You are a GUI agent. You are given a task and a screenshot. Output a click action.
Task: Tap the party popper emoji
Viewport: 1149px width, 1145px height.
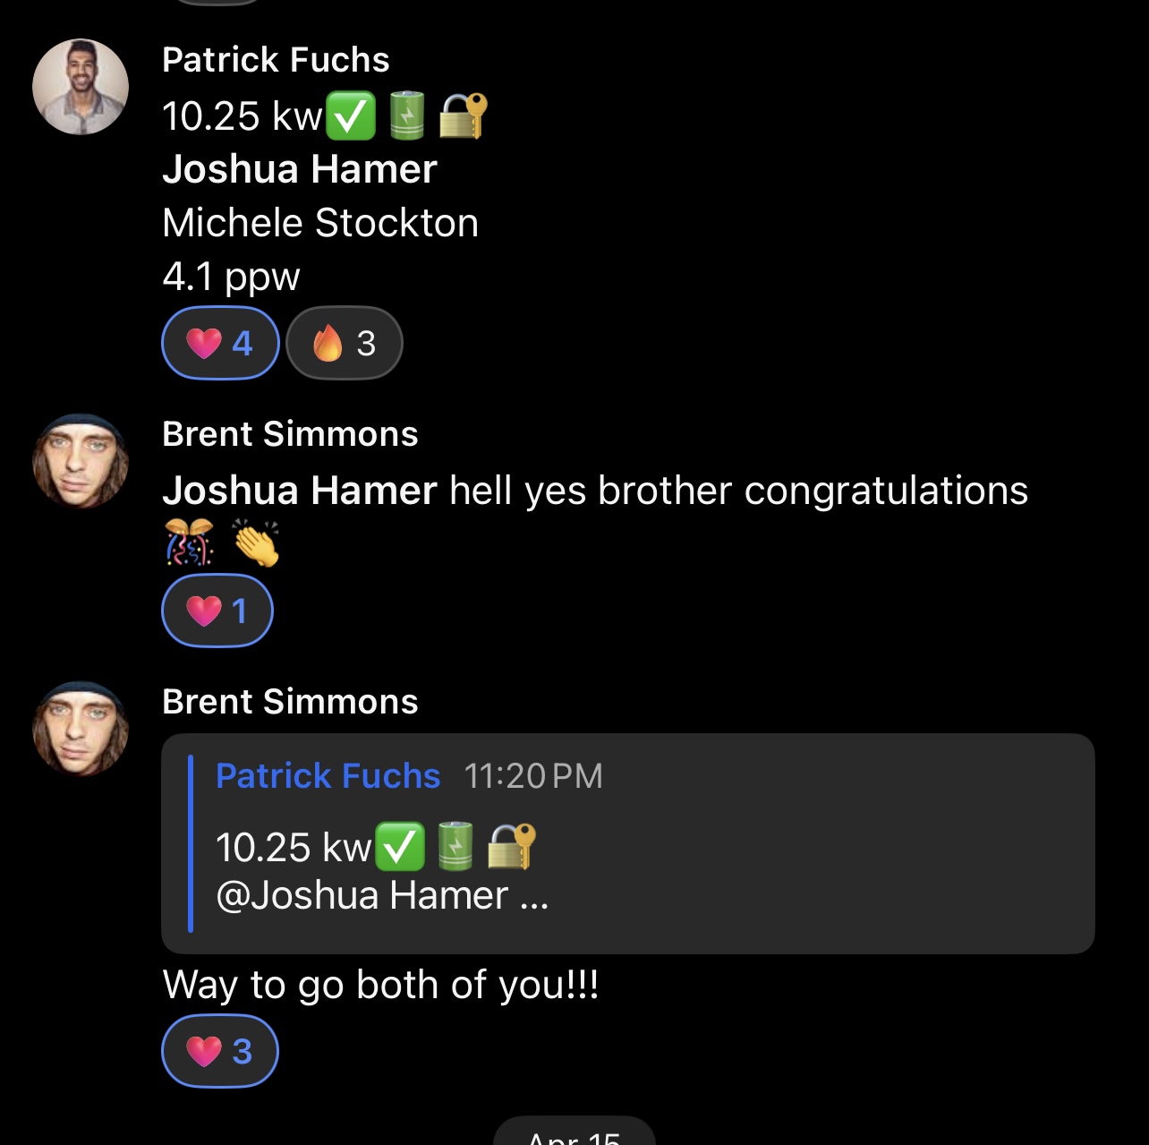point(190,543)
